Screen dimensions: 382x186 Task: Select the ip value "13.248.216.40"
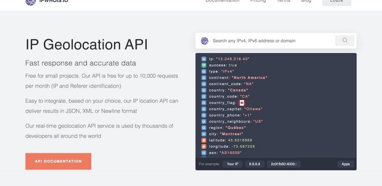233,59
